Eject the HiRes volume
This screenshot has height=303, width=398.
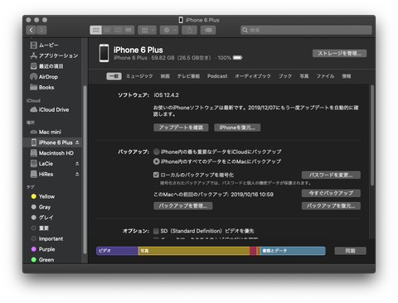(77, 174)
